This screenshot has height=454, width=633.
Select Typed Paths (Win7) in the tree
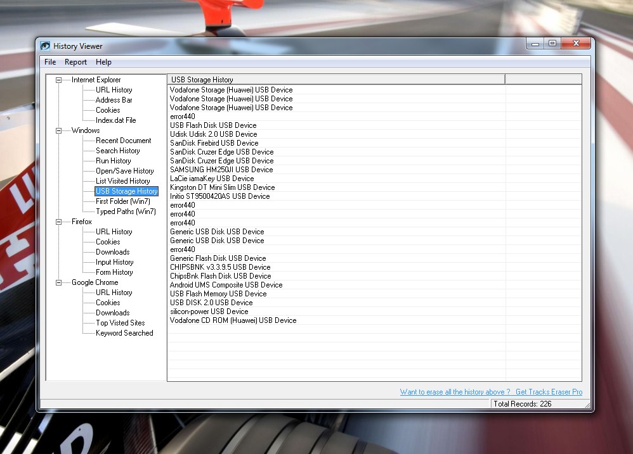126,211
